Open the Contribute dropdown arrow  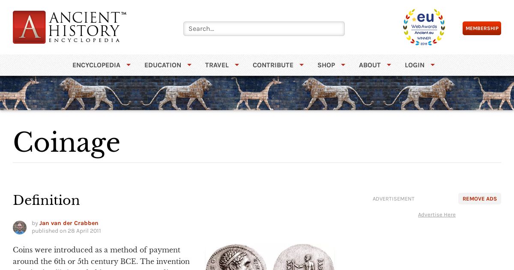tap(302, 65)
